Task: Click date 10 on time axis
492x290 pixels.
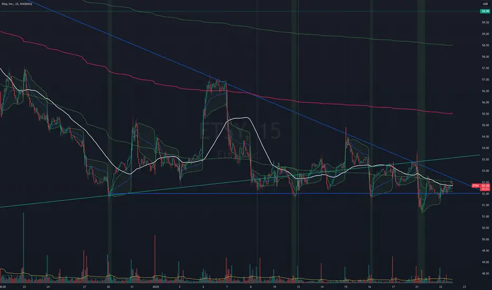Action: (274, 287)
